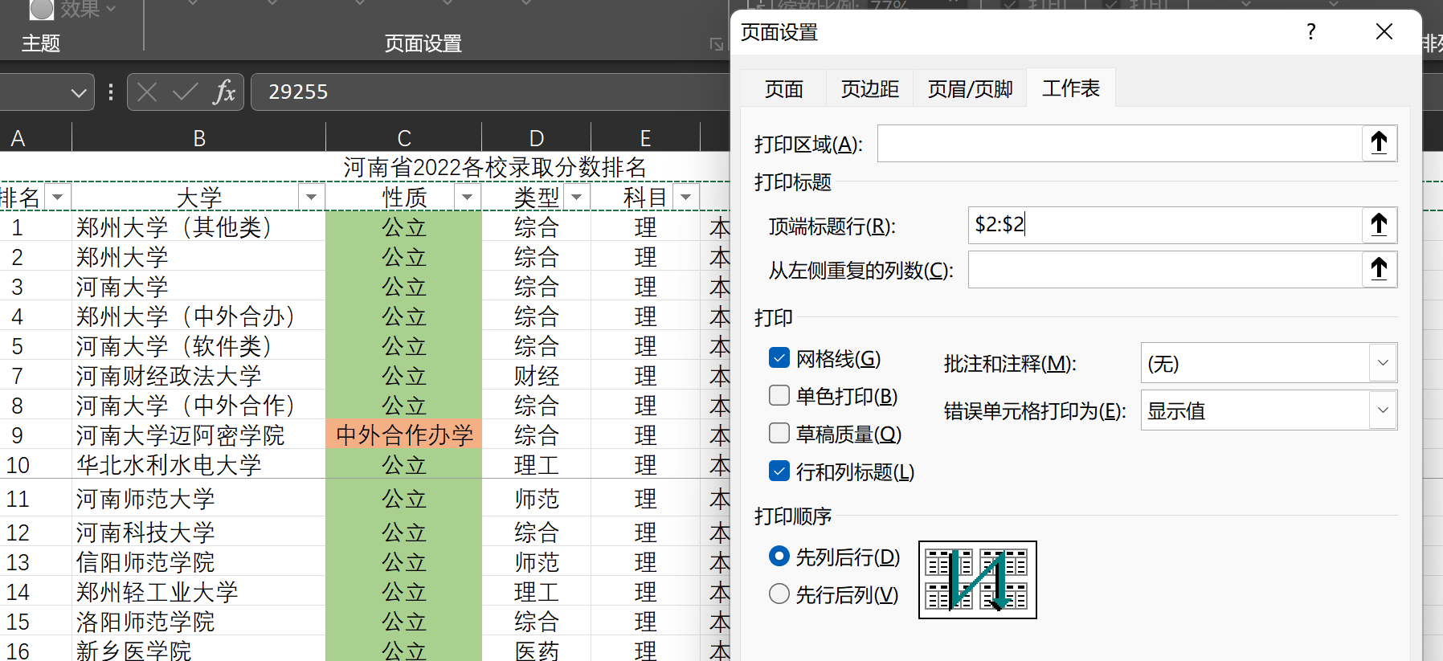Click the cell 河南科技大学
The image size is (1443, 661).
[x=199, y=532]
